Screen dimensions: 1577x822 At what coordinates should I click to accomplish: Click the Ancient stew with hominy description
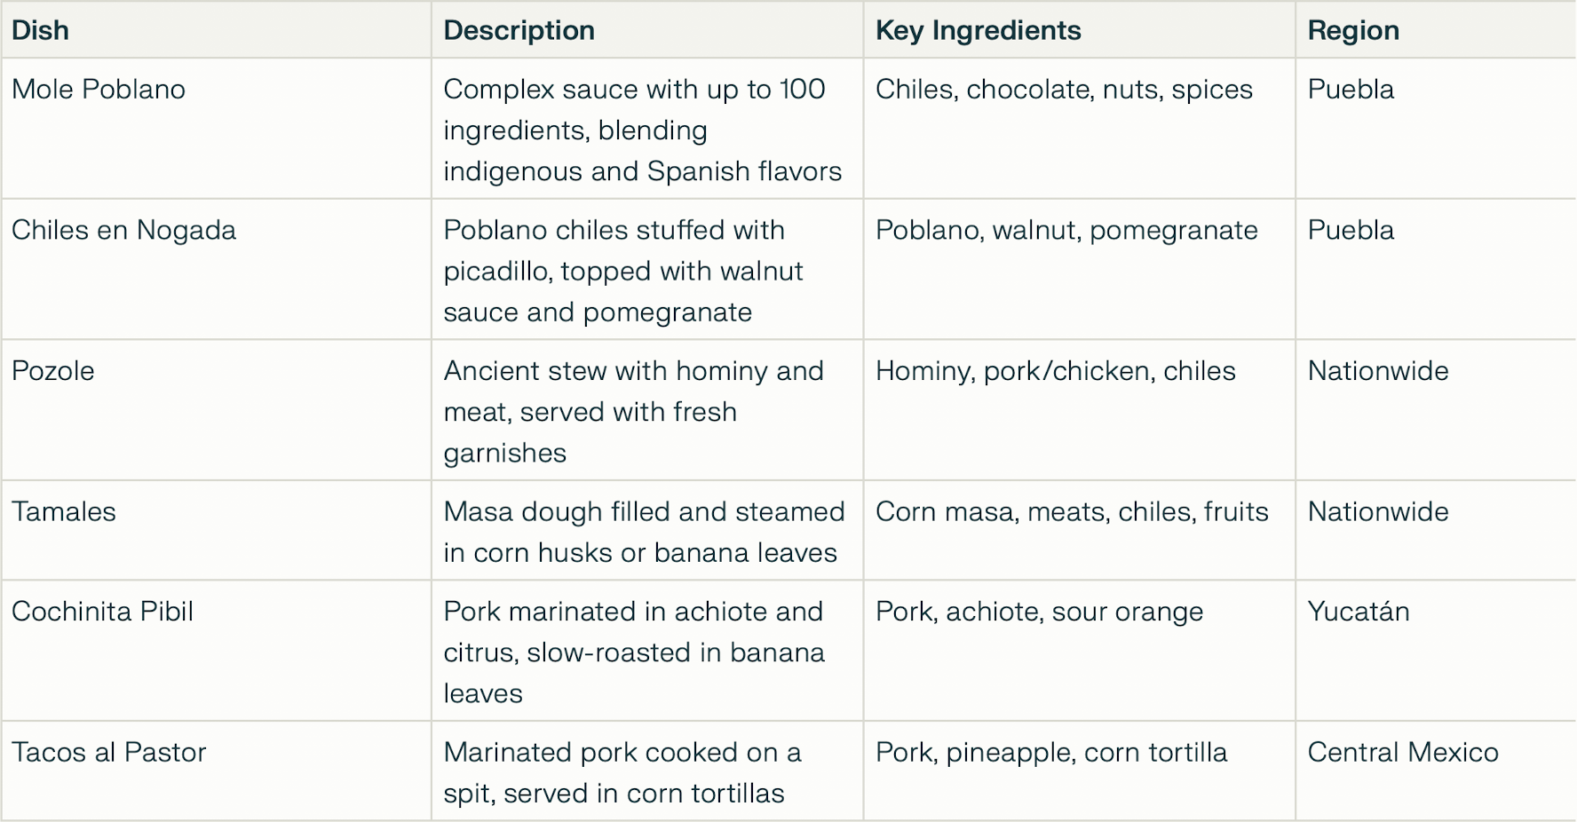coord(647,410)
